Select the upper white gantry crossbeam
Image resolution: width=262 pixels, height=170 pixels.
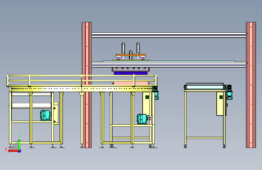pos(169,35)
